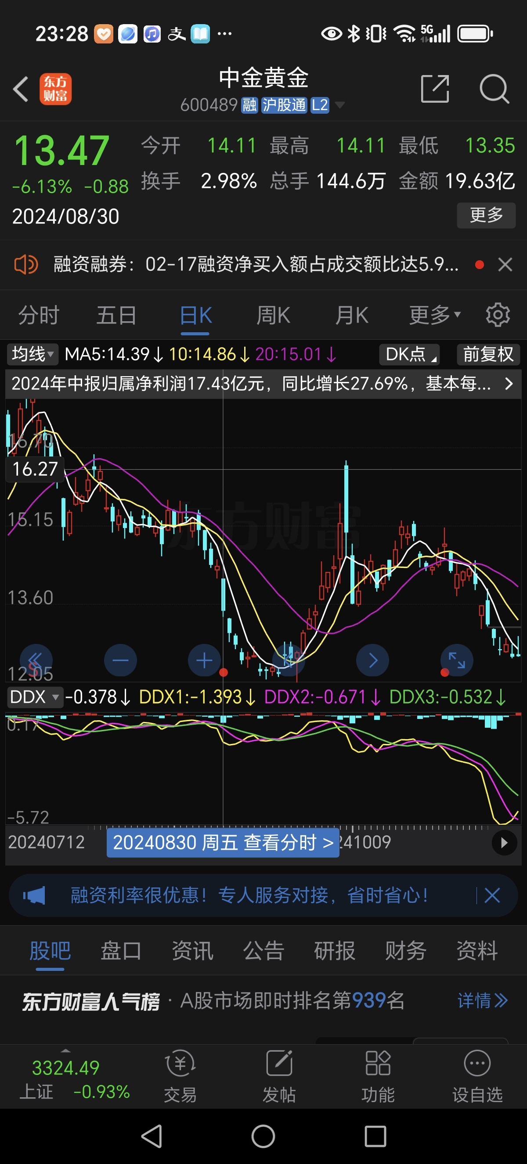Zoom in chart with plus button
Viewport: 527px width, 1164px height.
tap(204, 660)
